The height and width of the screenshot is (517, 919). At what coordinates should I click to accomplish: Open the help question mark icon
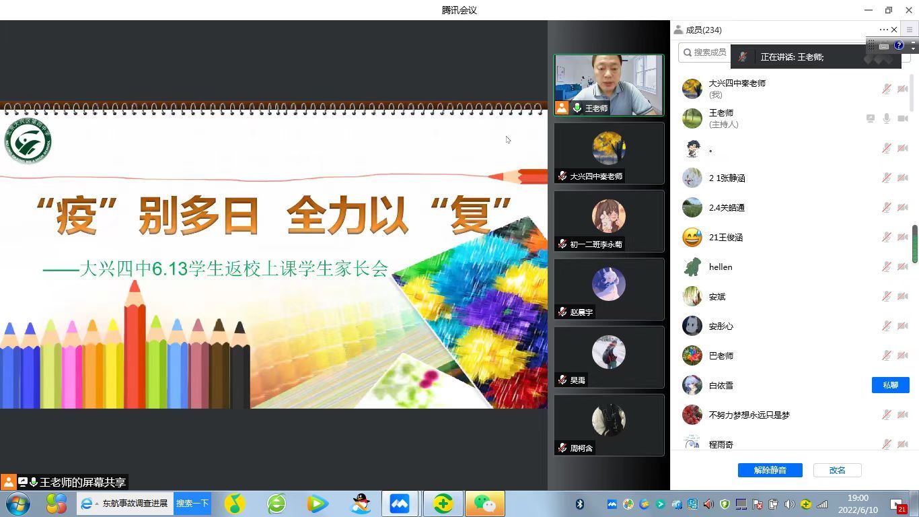coord(899,46)
